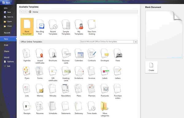Screen dimensions: 184x118
Task: Open the Plans template category
Action: [x=79, y=90]
